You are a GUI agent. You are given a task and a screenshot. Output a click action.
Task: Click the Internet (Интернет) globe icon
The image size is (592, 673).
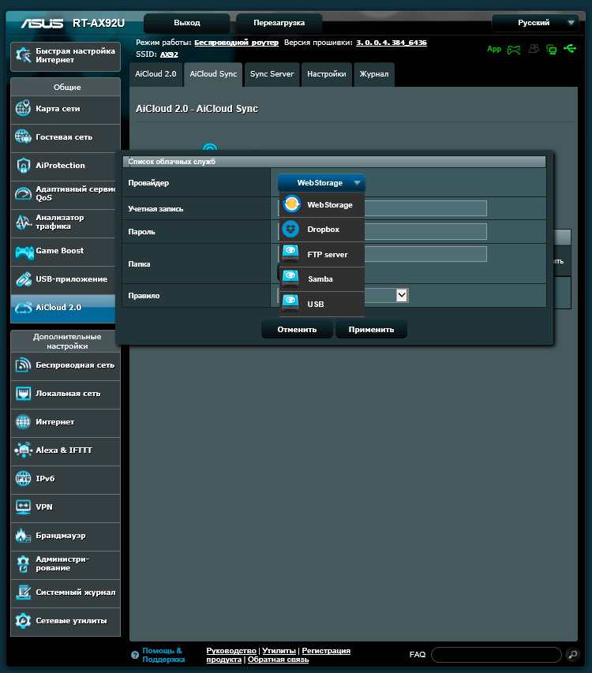[23, 421]
